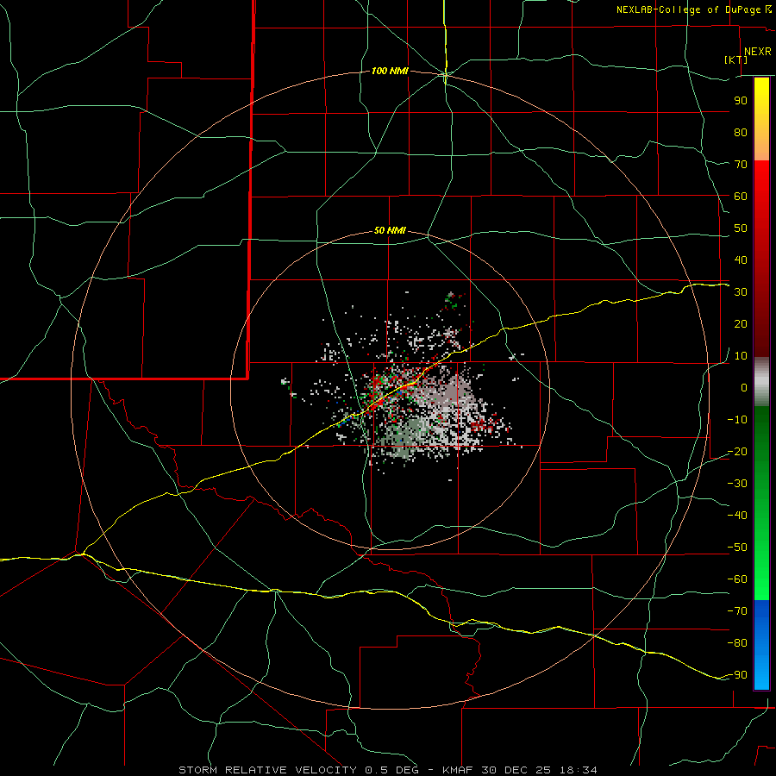This screenshot has width=776, height=776.
Task: Select the -20 scale value
Action: (x=737, y=451)
